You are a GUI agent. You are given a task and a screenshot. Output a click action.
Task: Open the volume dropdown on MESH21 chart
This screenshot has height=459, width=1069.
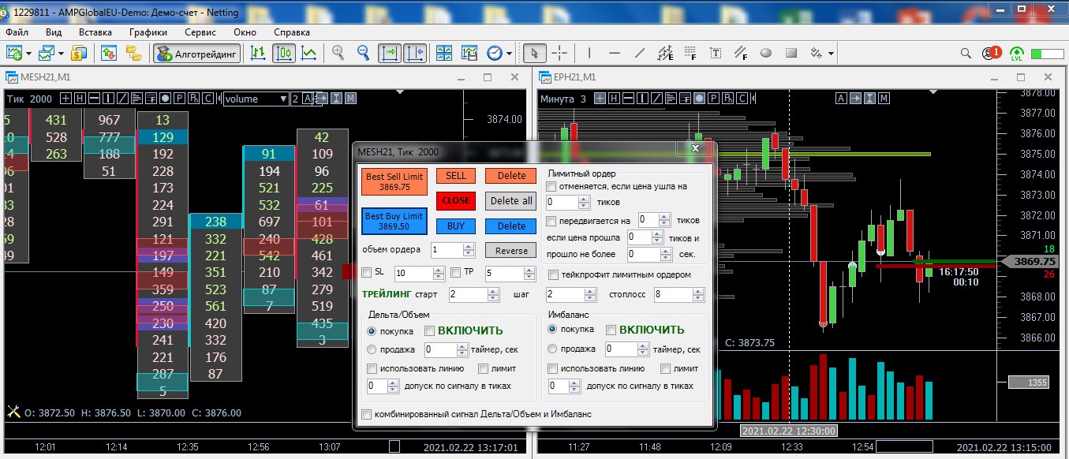pyautogui.click(x=283, y=99)
